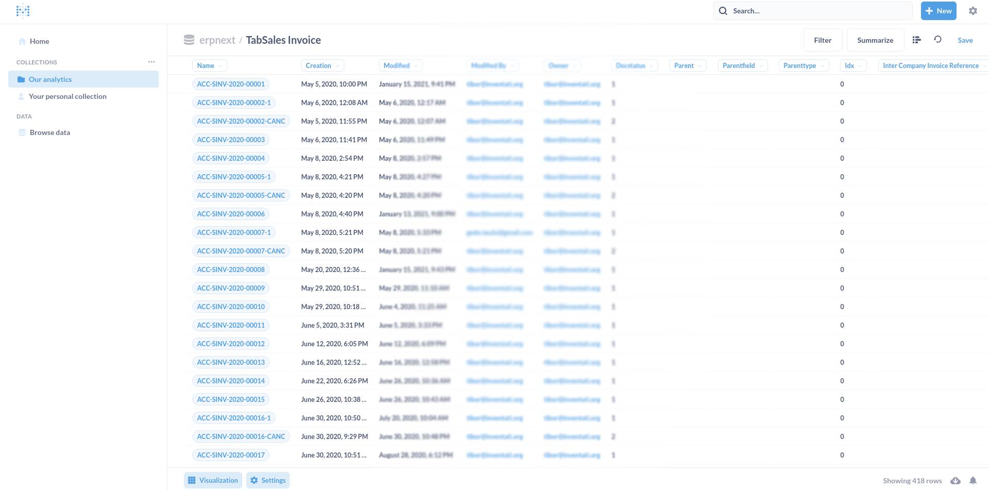Open Idx column header dropdown
The image size is (989, 490).
point(852,65)
